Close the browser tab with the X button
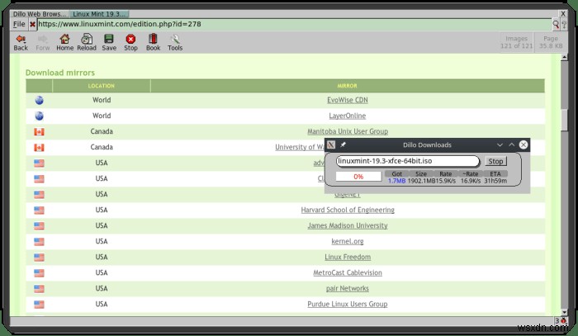This screenshot has height=336, width=578. click(x=563, y=14)
